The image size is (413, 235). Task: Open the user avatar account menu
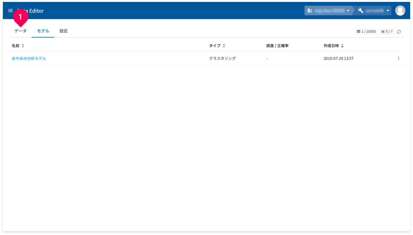[x=400, y=11]
